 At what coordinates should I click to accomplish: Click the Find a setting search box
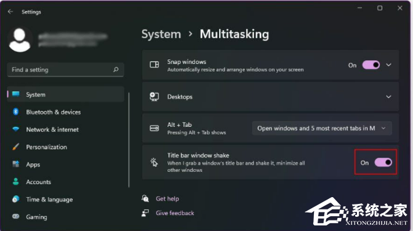click(65, 70)
